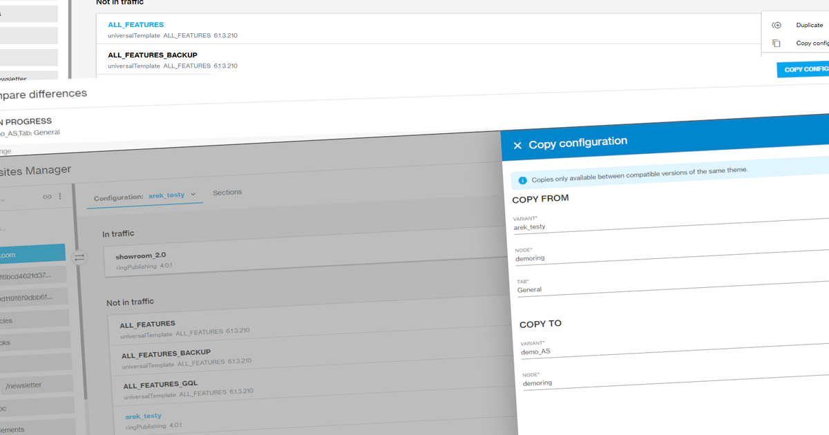Click the Duplicate icon in the context menu
The width and height of the screenshot is (829, 435).
pos(776,25)
